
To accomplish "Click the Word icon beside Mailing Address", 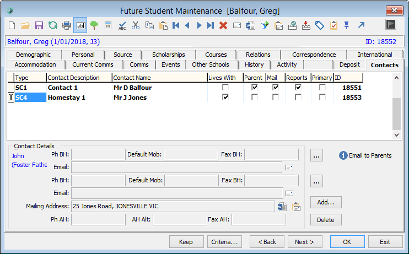I will (282, 207).
